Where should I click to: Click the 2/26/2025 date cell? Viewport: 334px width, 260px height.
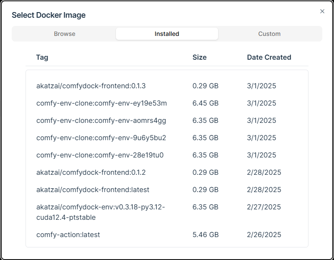(x=264, y=234)
